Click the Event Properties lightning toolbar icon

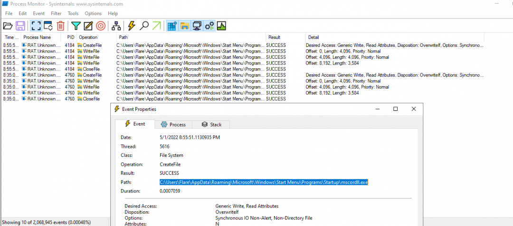tap(132, 26)
